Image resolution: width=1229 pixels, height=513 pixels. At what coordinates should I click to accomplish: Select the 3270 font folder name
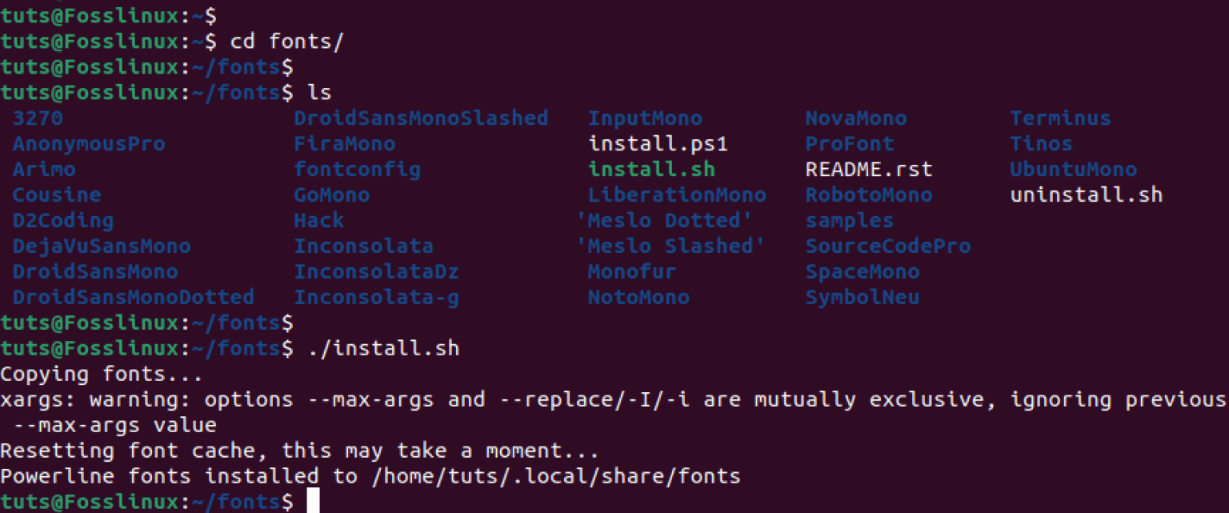pyautogui.click(x=39, y=118)
